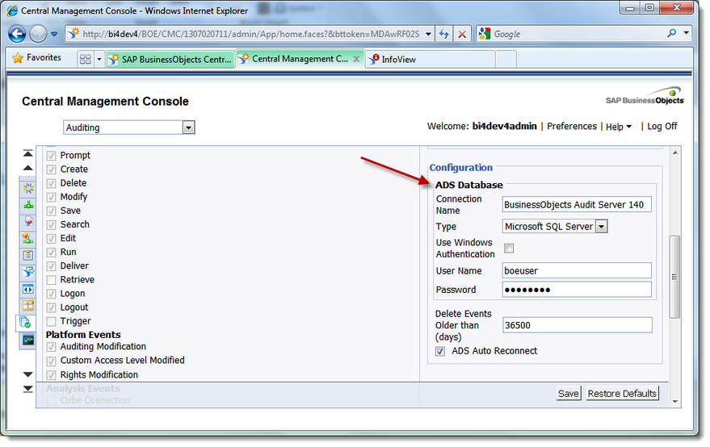Switch to the InfoView tab

point(430,59)
